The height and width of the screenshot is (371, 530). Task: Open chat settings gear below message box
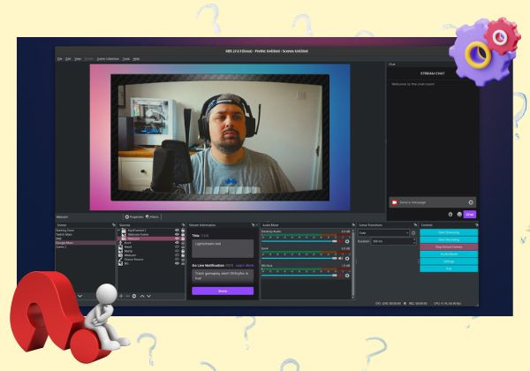click(450, 215)
